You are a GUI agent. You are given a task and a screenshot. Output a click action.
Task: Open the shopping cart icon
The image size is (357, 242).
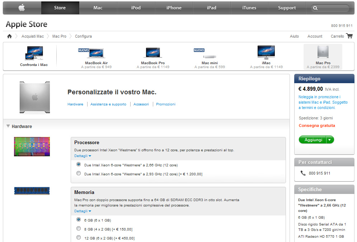tap(349, 36)
